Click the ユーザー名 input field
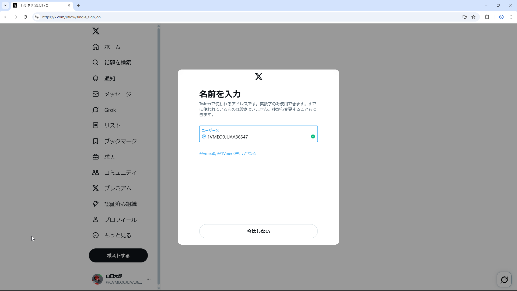 tap(258, 134)
